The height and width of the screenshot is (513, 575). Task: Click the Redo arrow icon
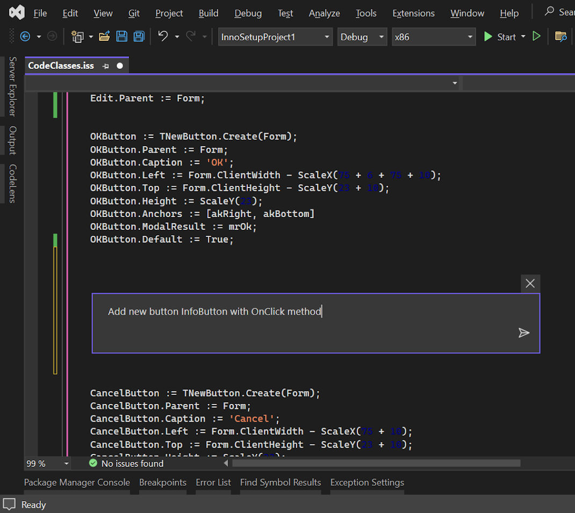coord(191,37)
